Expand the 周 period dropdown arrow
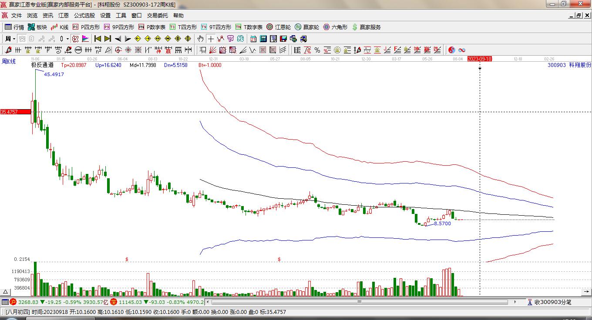This screenshot has height=320, width=592. [x=13, y=39]
